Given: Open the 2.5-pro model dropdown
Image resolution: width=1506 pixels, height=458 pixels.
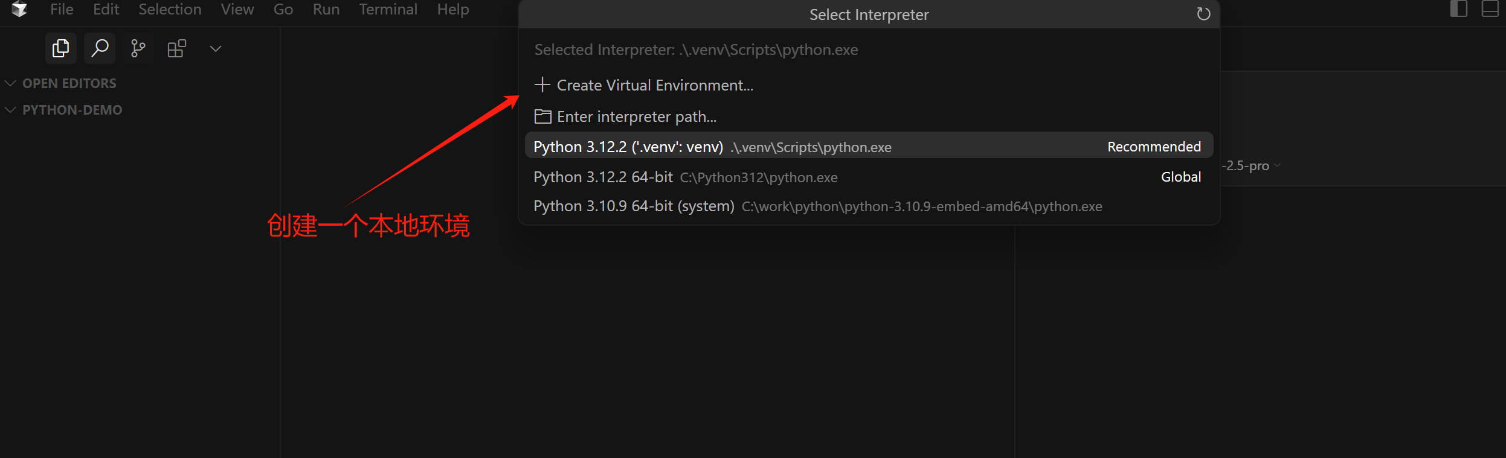Looking at the screenshot, I should coord(1250,166).
